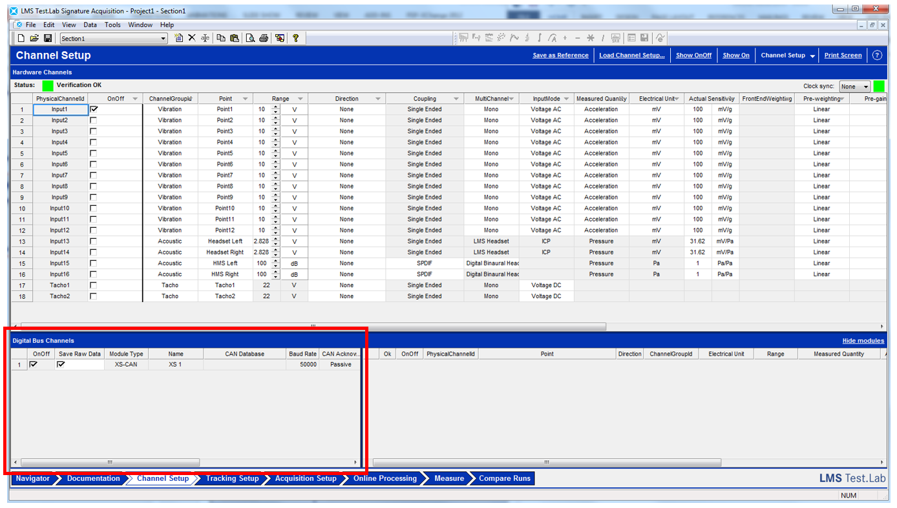This screenshot has width=897, height=508.
Task: Click the Paste clipboard toolbar icon
Action: click(234, 38)
